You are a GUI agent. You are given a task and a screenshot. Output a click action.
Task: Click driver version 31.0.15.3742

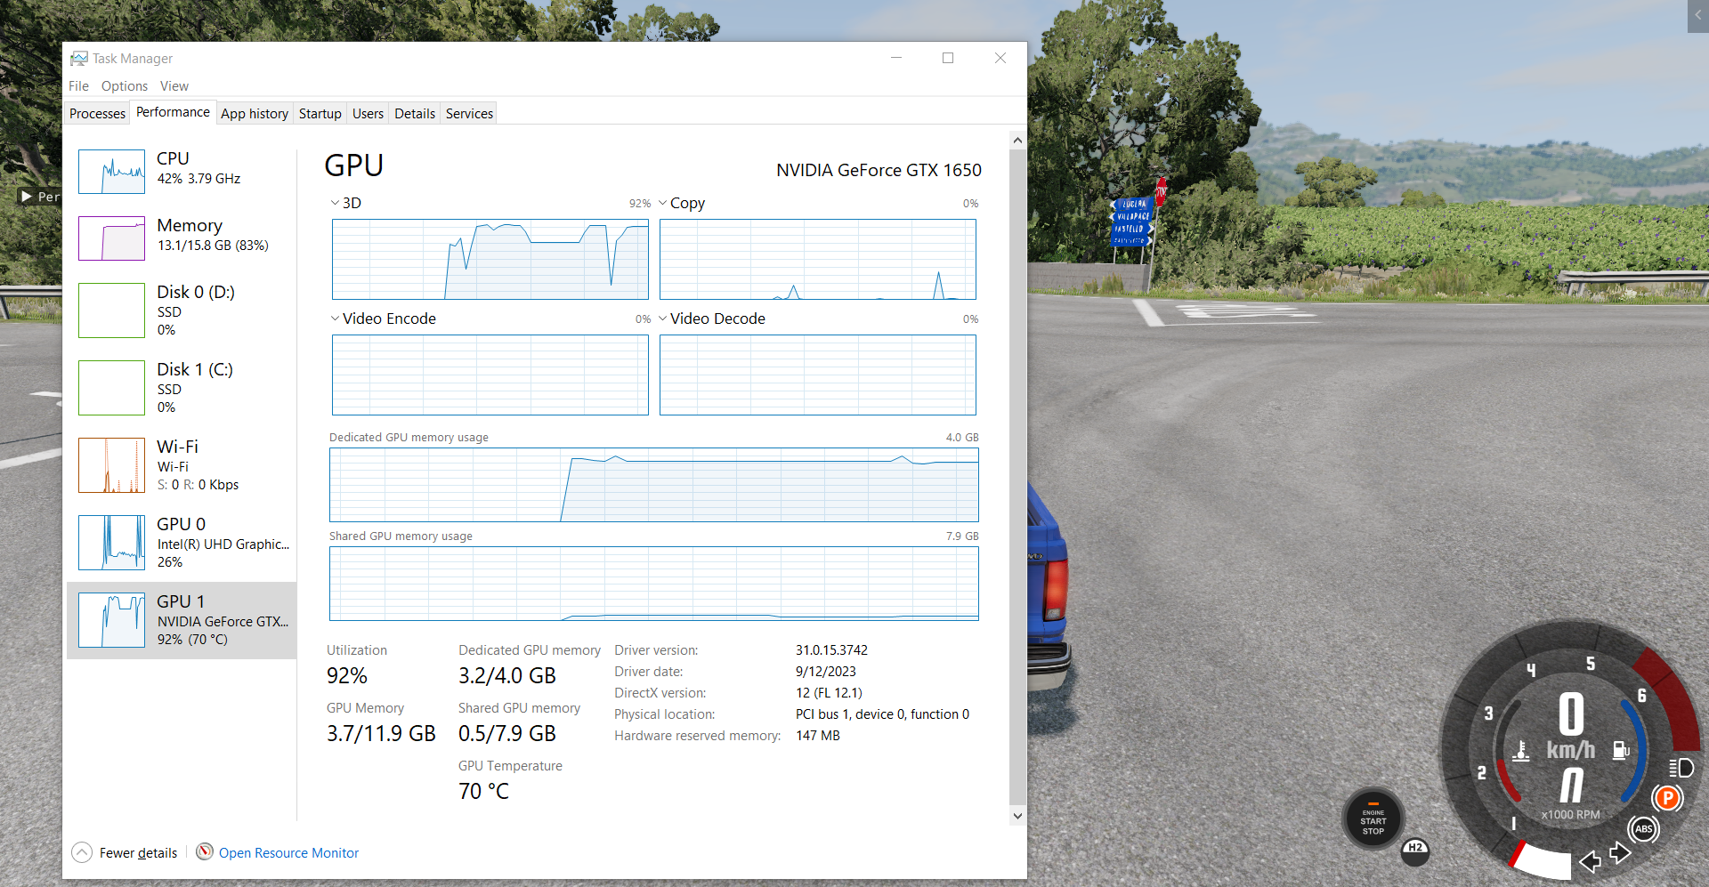coord(831,650)
